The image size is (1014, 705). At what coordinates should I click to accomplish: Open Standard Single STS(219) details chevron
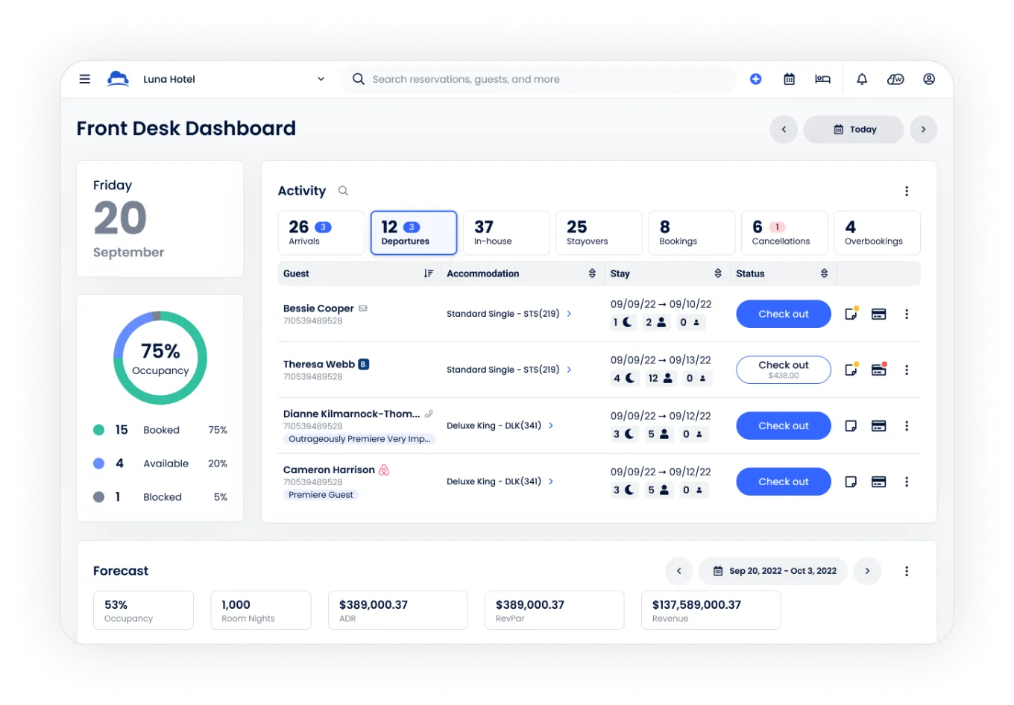click(569, 314)
